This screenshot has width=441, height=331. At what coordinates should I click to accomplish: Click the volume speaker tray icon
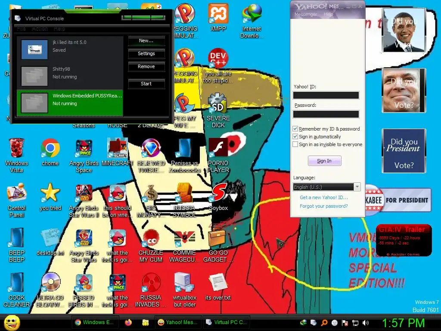366,323
